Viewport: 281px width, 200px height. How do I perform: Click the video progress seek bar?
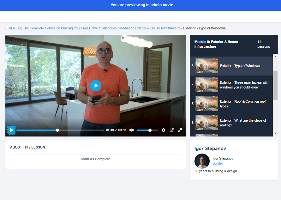[x=60, y=130]
